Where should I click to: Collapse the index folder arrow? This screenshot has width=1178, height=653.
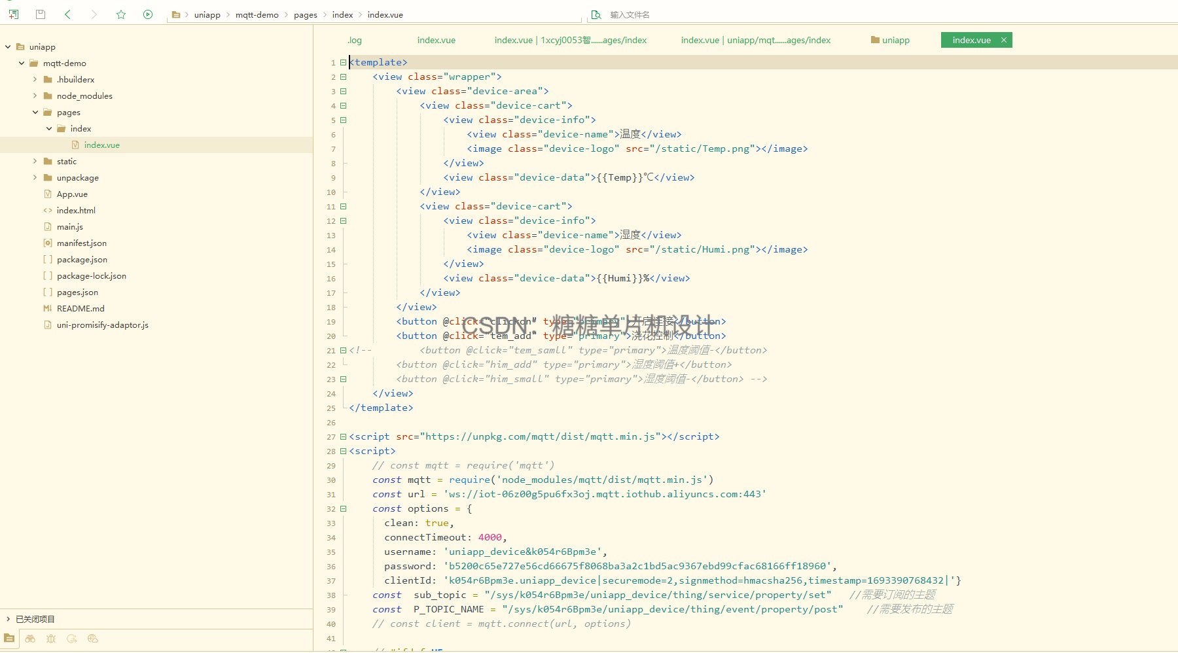click(49, 128)
